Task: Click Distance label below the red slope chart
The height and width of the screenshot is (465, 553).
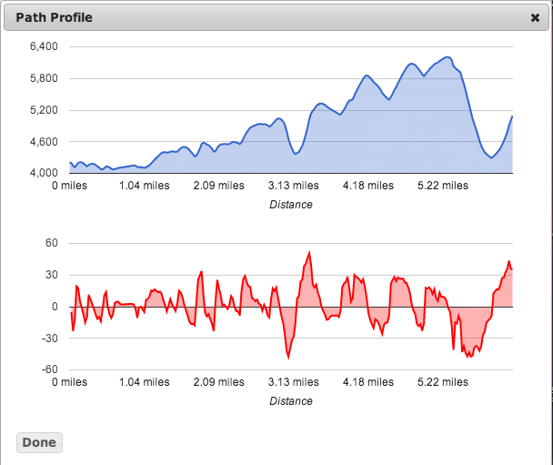Action: pyautogui.click(x=291, y=401)
